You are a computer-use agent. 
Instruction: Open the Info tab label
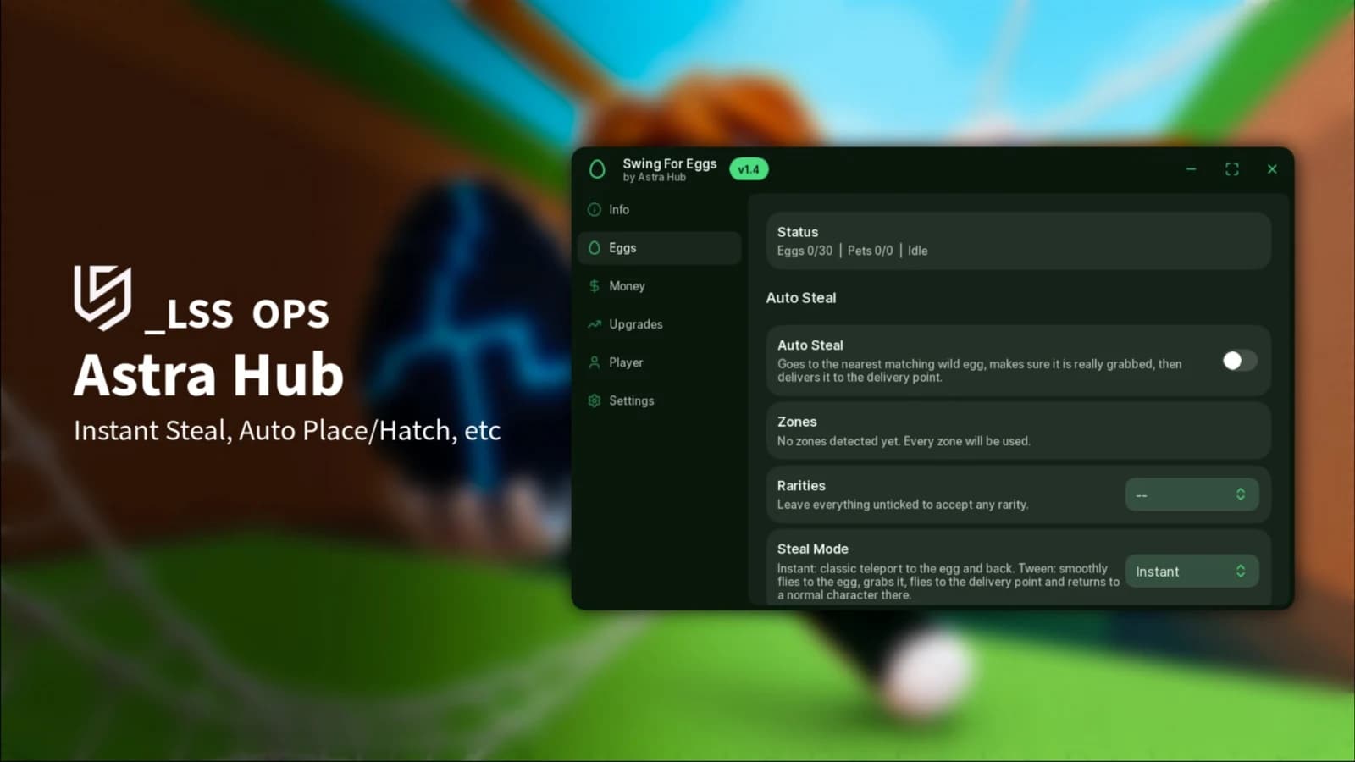point(619,209)
